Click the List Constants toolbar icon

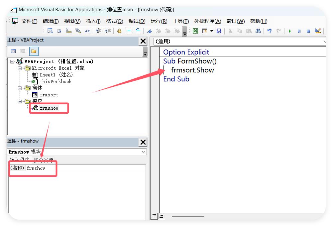click(x=59, y=31)
